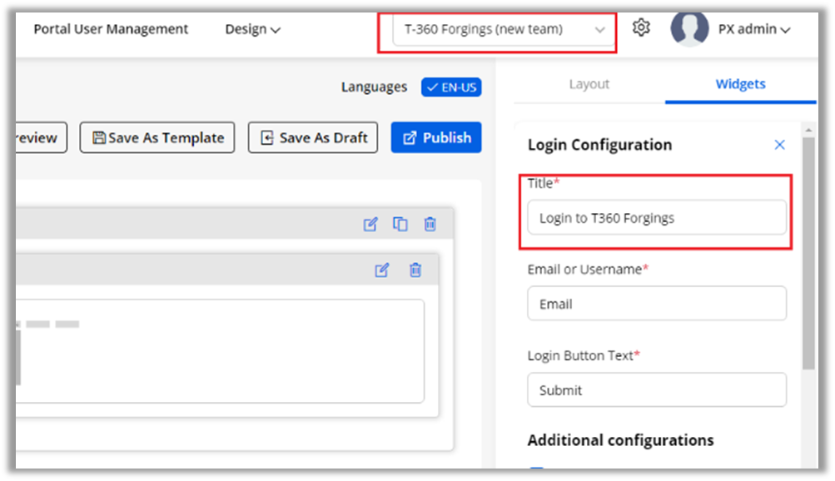Open Portal User Management menu
This screenshot has width=835, height=481.
(x=111, y=30)
